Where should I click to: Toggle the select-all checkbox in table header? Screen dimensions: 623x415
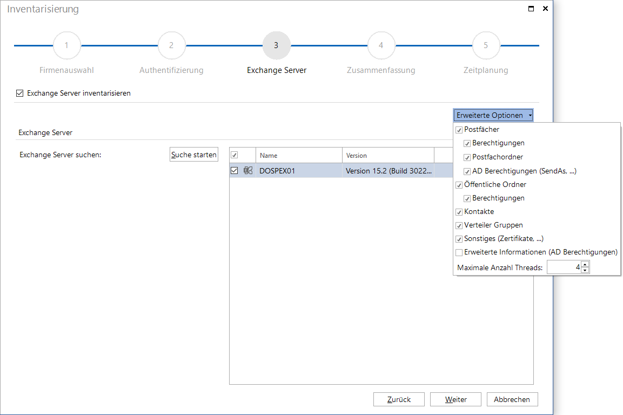tap(235, 155)
